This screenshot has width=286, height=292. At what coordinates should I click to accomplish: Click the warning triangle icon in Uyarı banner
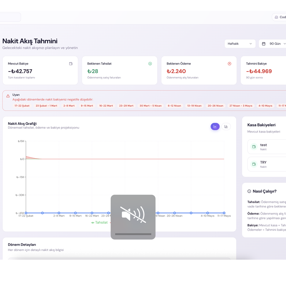[x=8, y=96]
